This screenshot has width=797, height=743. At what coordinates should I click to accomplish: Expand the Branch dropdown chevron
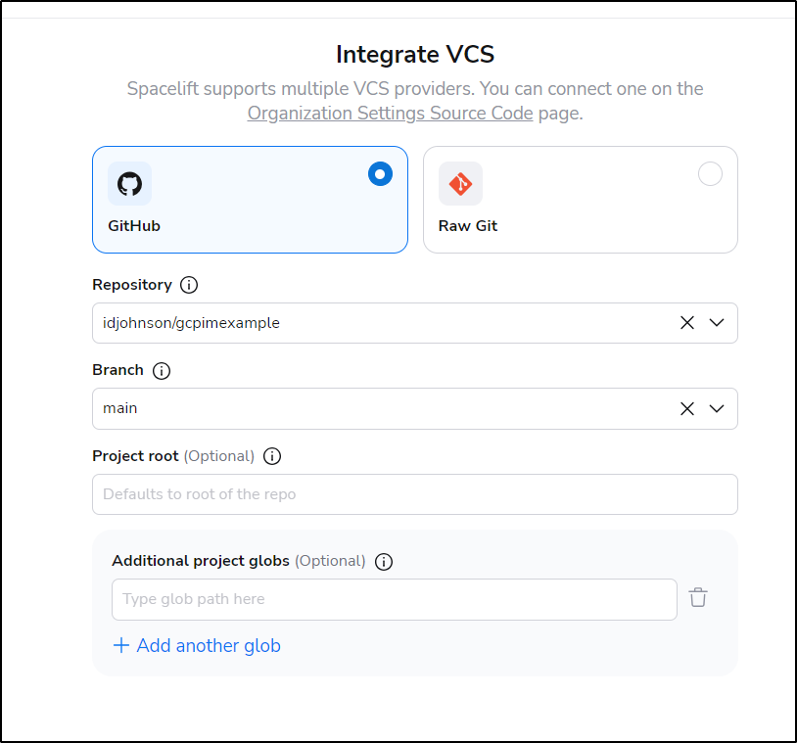(x=717, y=408)
